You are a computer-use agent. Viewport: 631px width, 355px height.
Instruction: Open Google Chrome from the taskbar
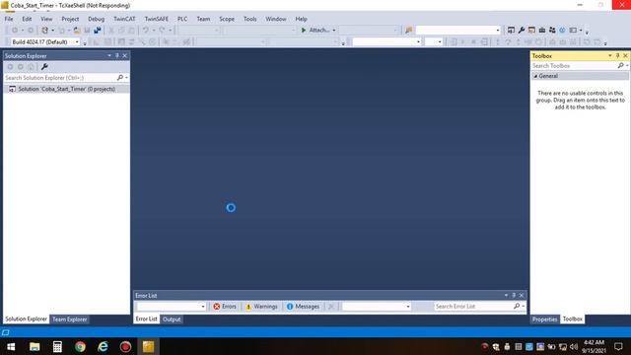tap(80, 346)
